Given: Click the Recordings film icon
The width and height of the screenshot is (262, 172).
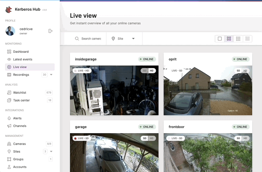Looking at the screenshot, I should 9,75.
